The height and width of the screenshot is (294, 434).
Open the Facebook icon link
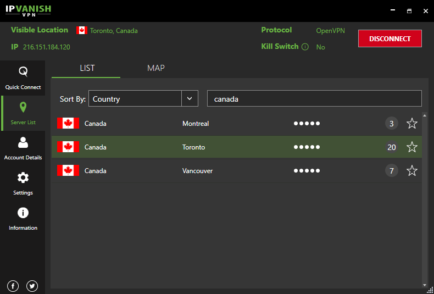pos(13,286)
